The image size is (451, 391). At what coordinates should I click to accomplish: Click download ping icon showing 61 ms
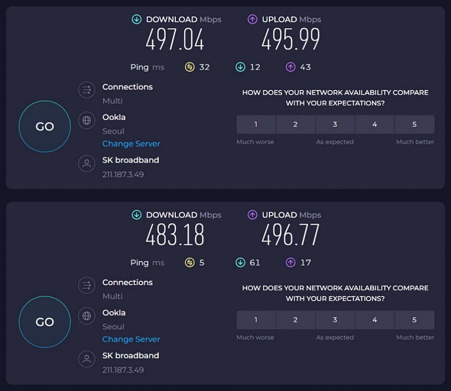pyautogui.click(x=240, y=263)
